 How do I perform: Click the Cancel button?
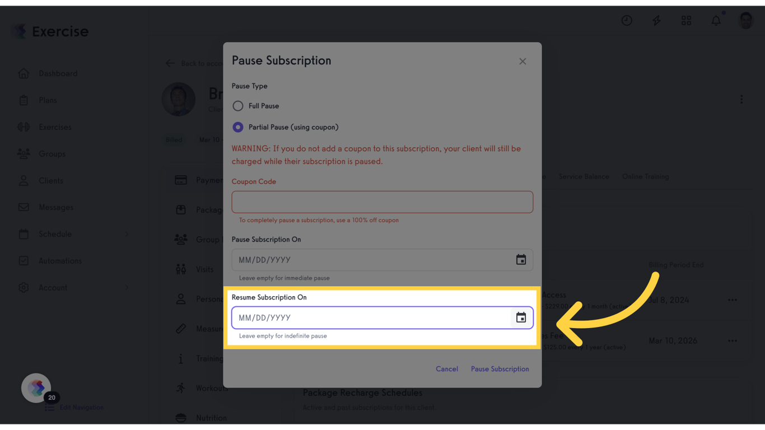[446, 369]
